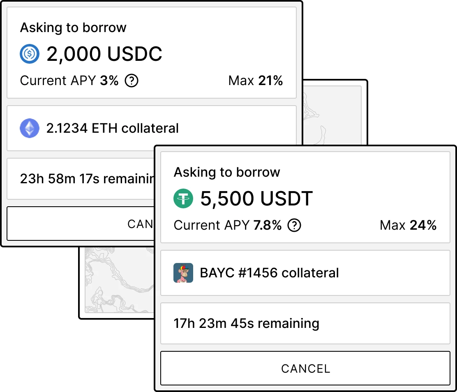
Task: Click the topographic map card behind
Action: click(335, 112)
